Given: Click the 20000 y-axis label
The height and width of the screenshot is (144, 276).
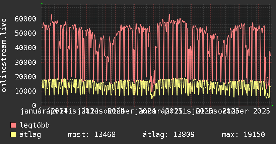Looking at the screenshot, I should coord(25,77).
